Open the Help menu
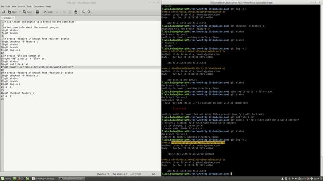 pyautogui.click(x=48, y=7)
